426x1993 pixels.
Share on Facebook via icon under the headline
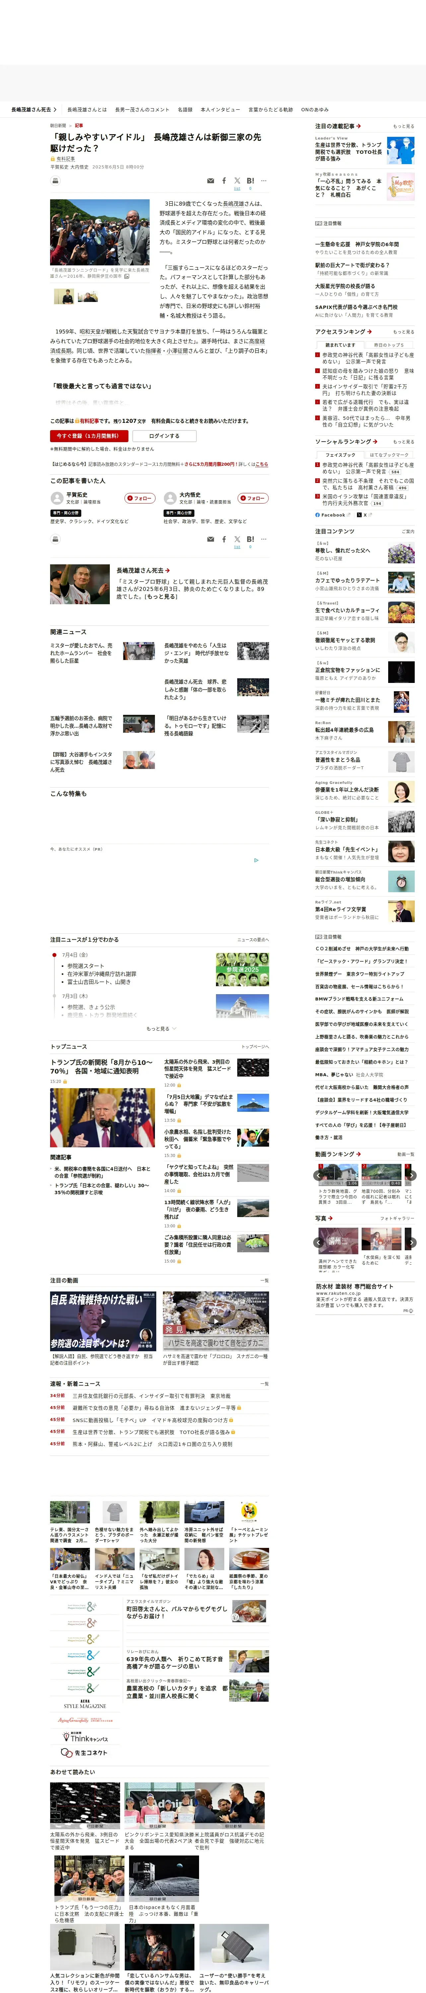(x=224, y=181)
